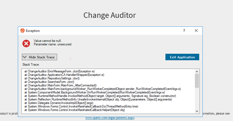Click the RuntimeMethodInfo.UnsafeInvokeInternal stack trace line
The width and height of the screenshot is (233, 121).
tap(98, 99)
